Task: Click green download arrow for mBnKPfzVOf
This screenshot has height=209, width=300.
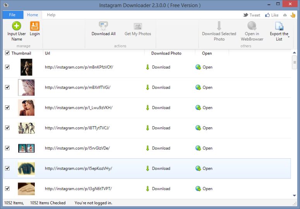Action: pos(147,67)
